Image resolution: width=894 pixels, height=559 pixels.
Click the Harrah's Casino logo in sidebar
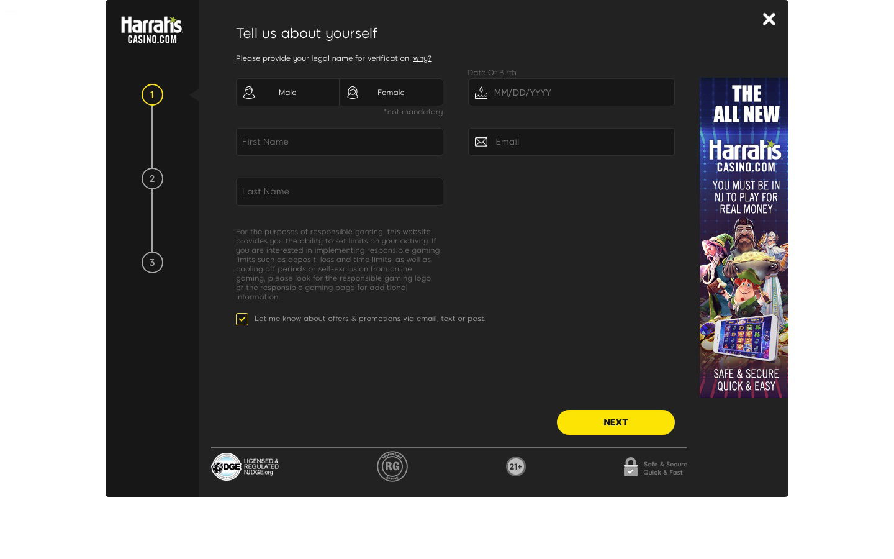(x=151, y=30)
